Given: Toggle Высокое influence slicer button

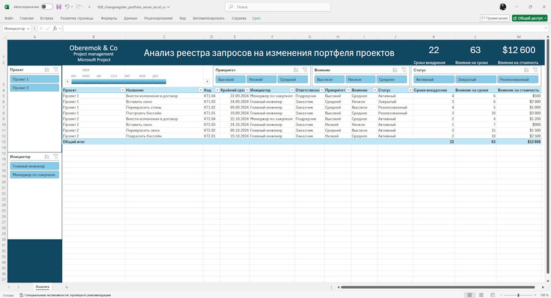Looking at the screenshot, I should click(x=329, y=79).
